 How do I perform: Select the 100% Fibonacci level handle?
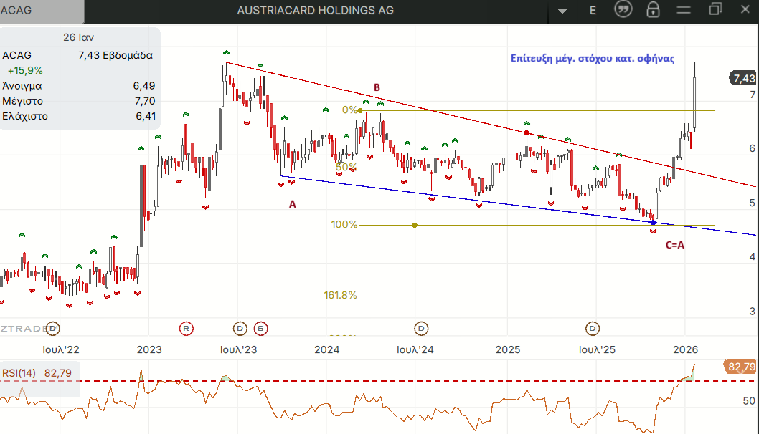415,225
